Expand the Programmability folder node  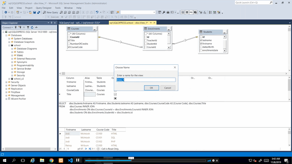[x=12, y=65]
